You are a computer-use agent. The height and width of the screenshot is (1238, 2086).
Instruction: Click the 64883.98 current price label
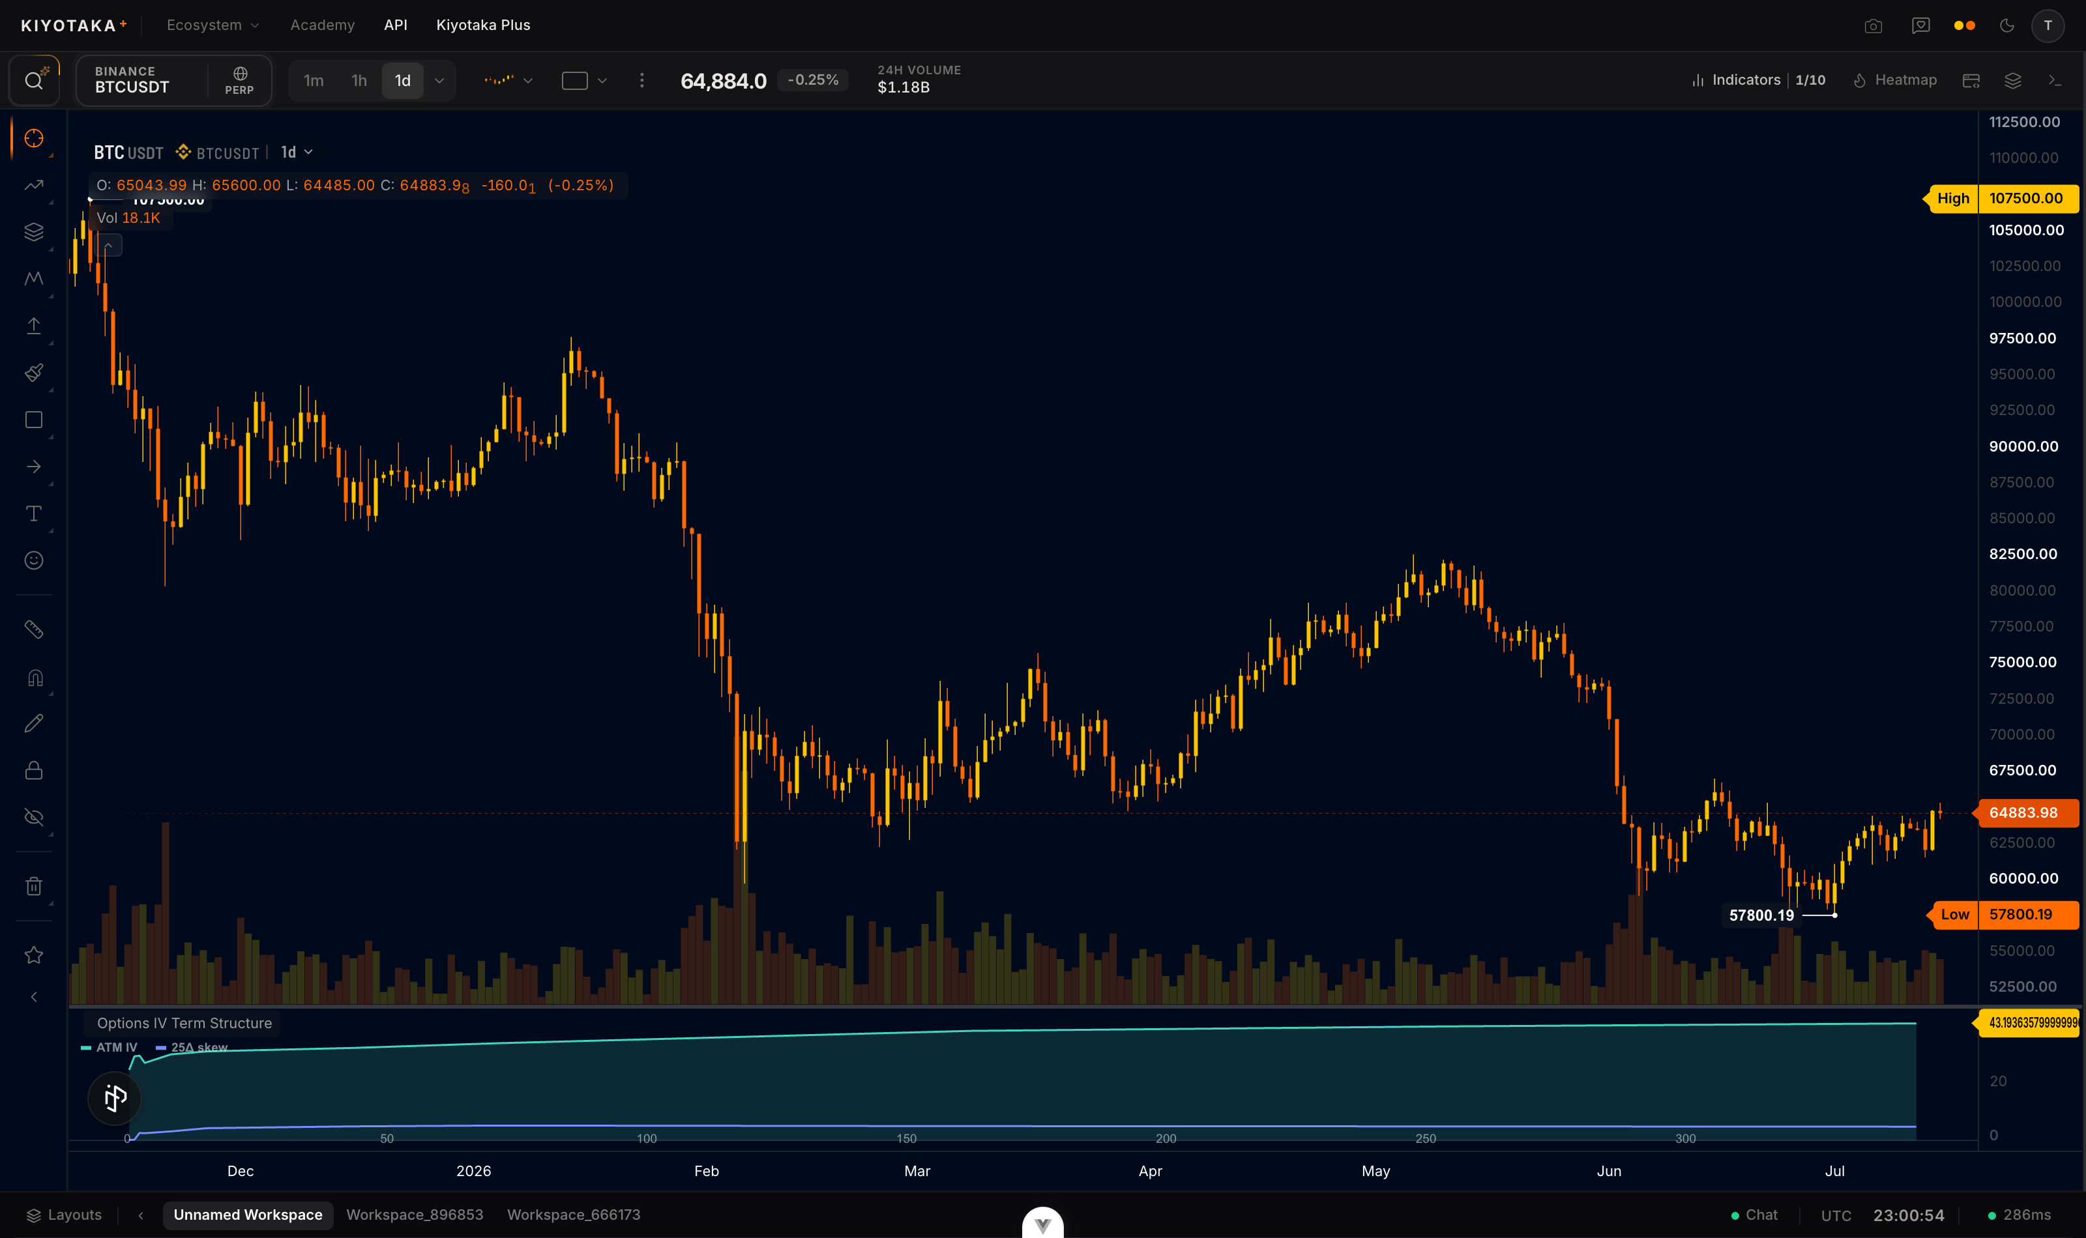[x=2027, y=813]
